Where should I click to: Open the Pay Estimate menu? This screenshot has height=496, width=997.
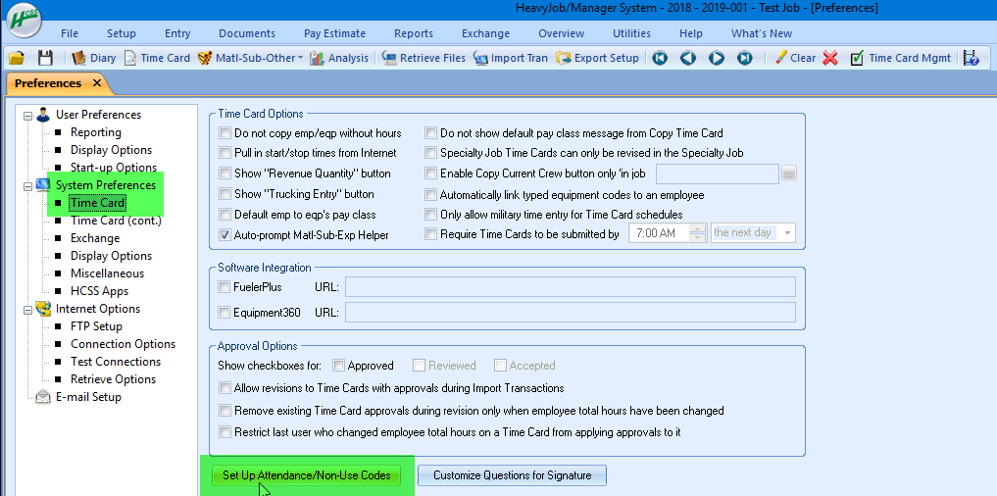pos(334,33)
